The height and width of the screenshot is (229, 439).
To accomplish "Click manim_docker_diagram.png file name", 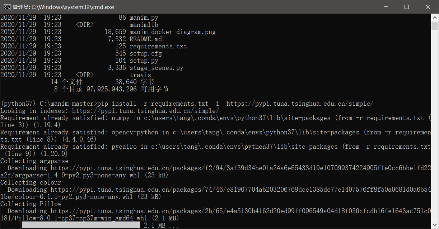I will point(173,32).
